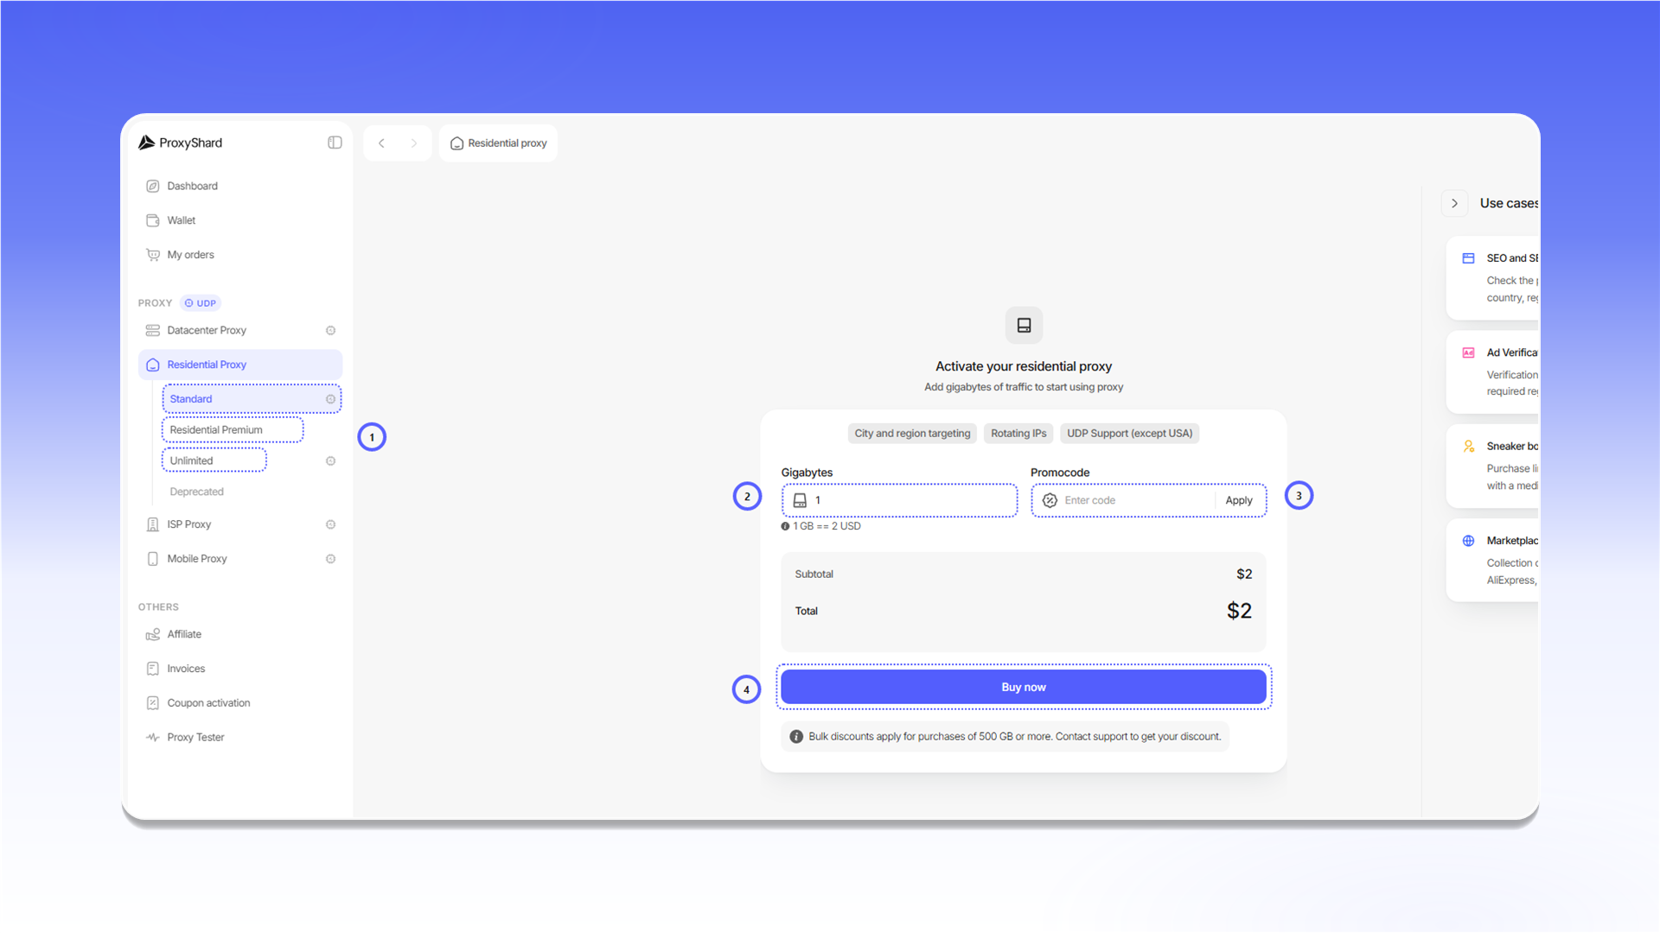1660x933 pixels.
Task: Focus the Promocode Enter code field
Action: pos(1124,500)
